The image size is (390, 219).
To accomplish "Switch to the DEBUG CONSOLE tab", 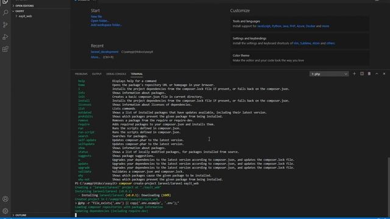I will 116,74.
